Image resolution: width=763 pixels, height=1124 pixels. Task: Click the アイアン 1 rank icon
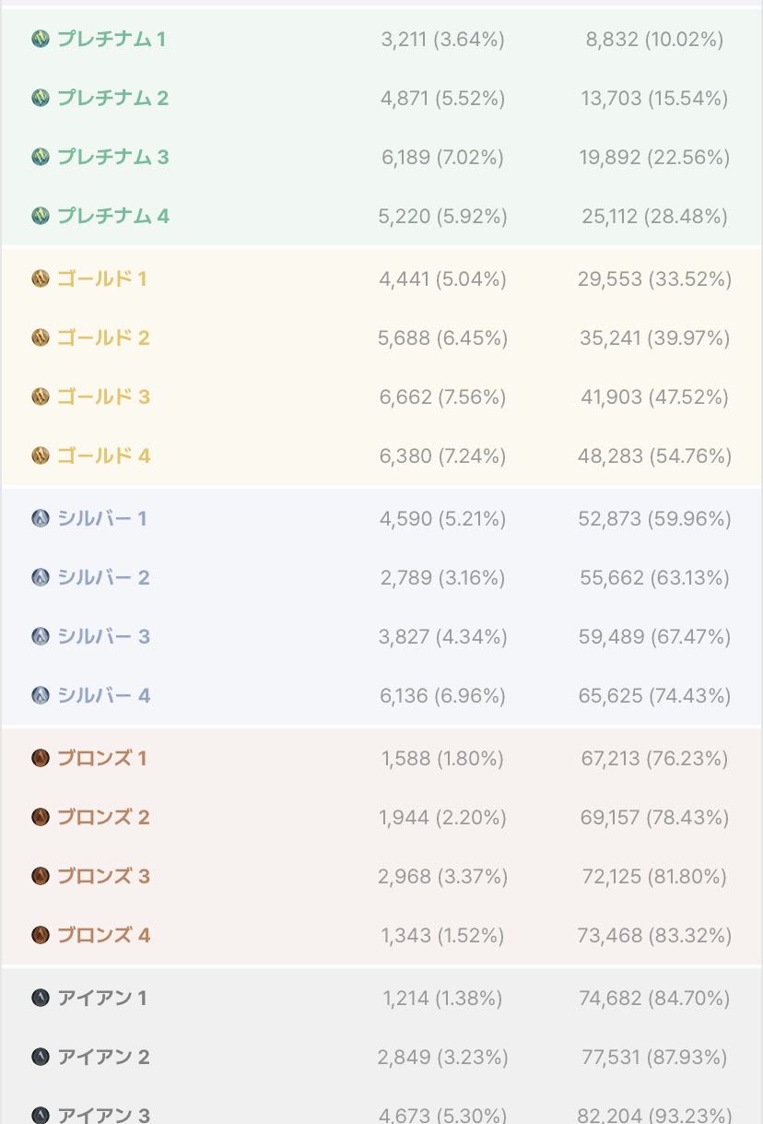40,998
